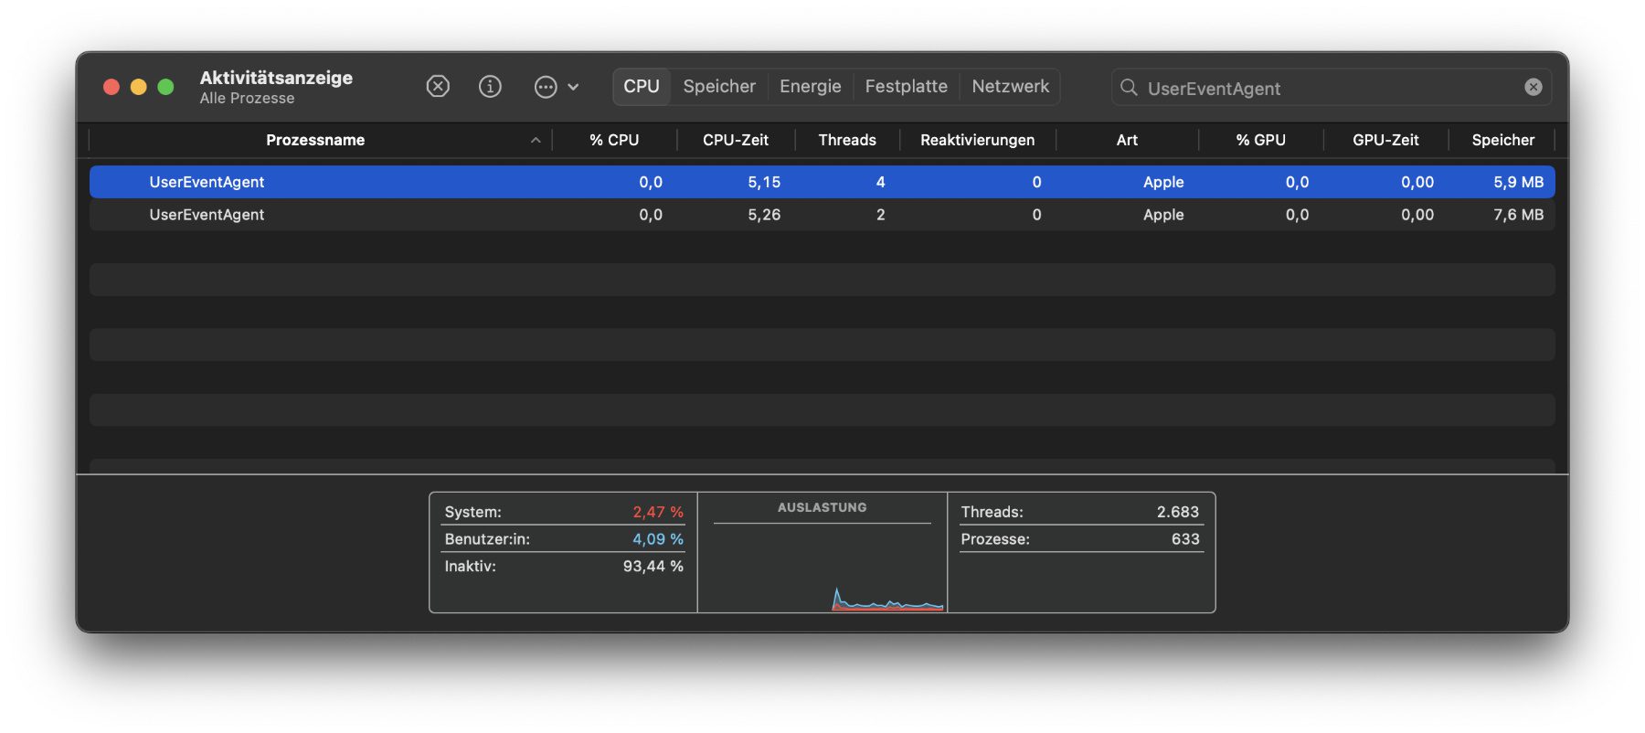
Task: Click the stop process (X) toolbar icon
Action: (x=438, y=86)
